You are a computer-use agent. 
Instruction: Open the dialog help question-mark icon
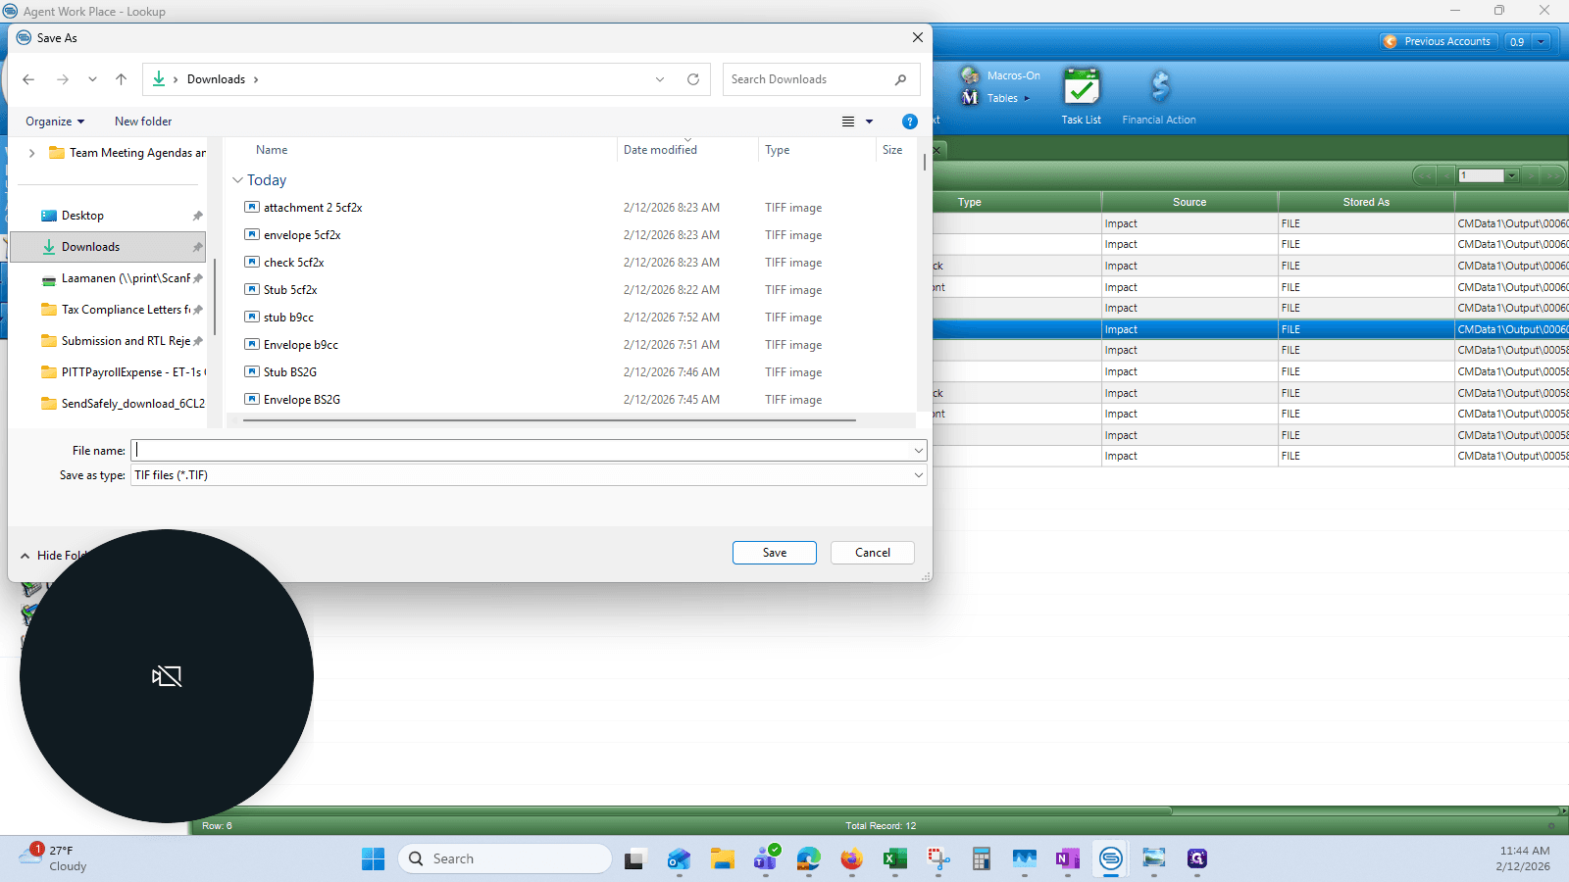(909, 122)
